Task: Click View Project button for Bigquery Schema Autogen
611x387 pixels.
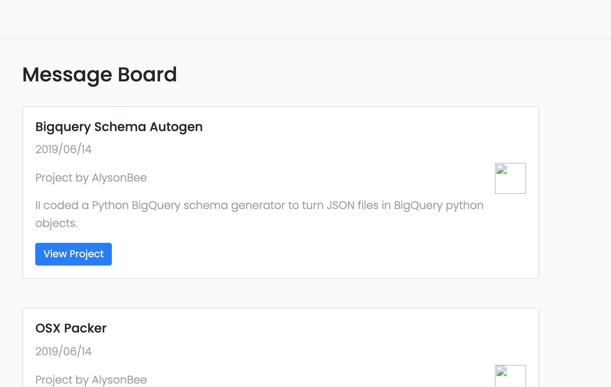Action: point(74,254)
